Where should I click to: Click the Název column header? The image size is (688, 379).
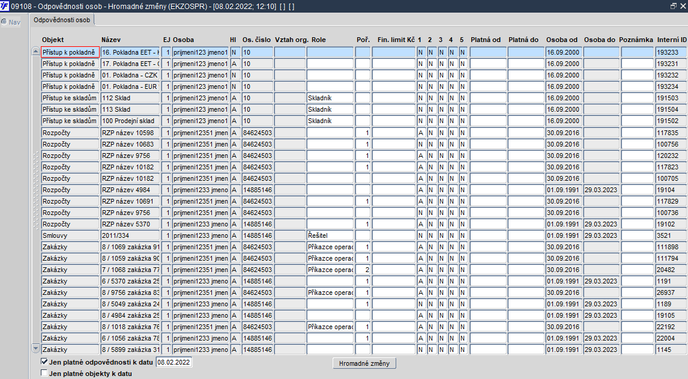[111, 40]
